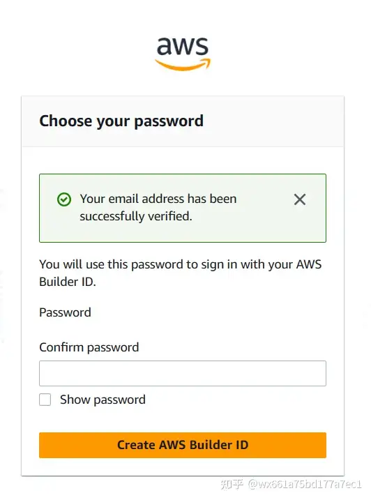Open the @wx661a75bd177a7ec1 watermark username
The width and height of the screenshot is (371, 500).
tap(305, 484)
